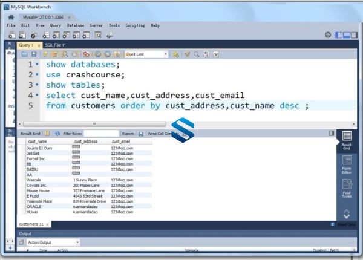The height and width of the screenshot is (260, 363).
Task: Execute statement under cursor icon
Action: click(x=55, y=54)
